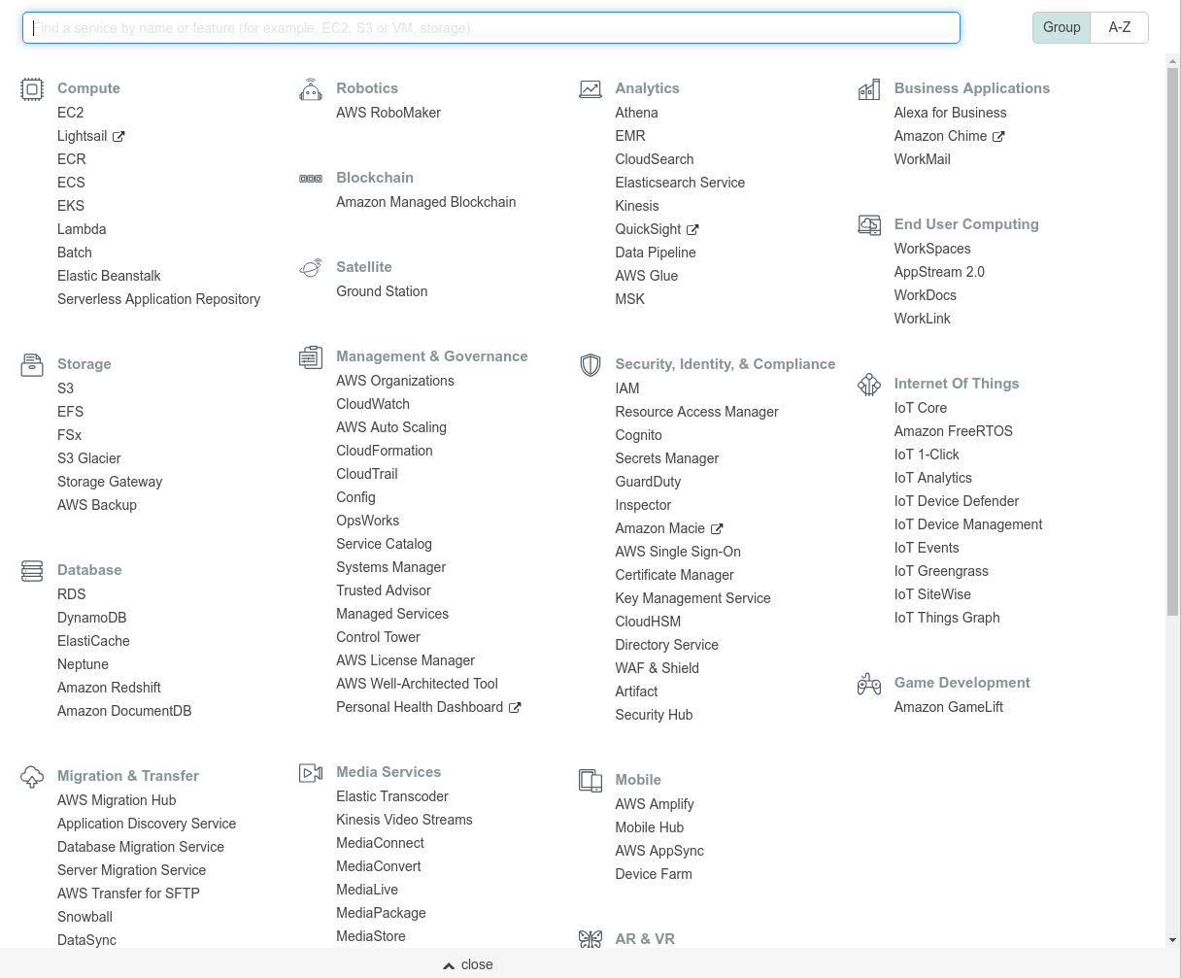
Task: Open the S3 storage service
Action: click(65, 388)
